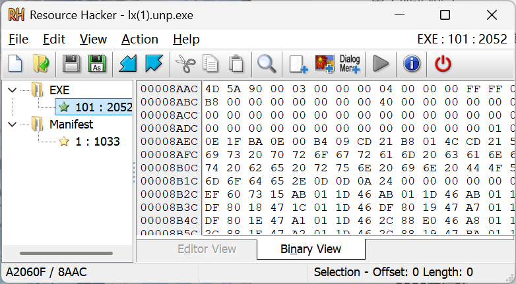Click the tree panel horizontal scrollbar
Screen dimensions: 516x284
(x=66, y=253)
